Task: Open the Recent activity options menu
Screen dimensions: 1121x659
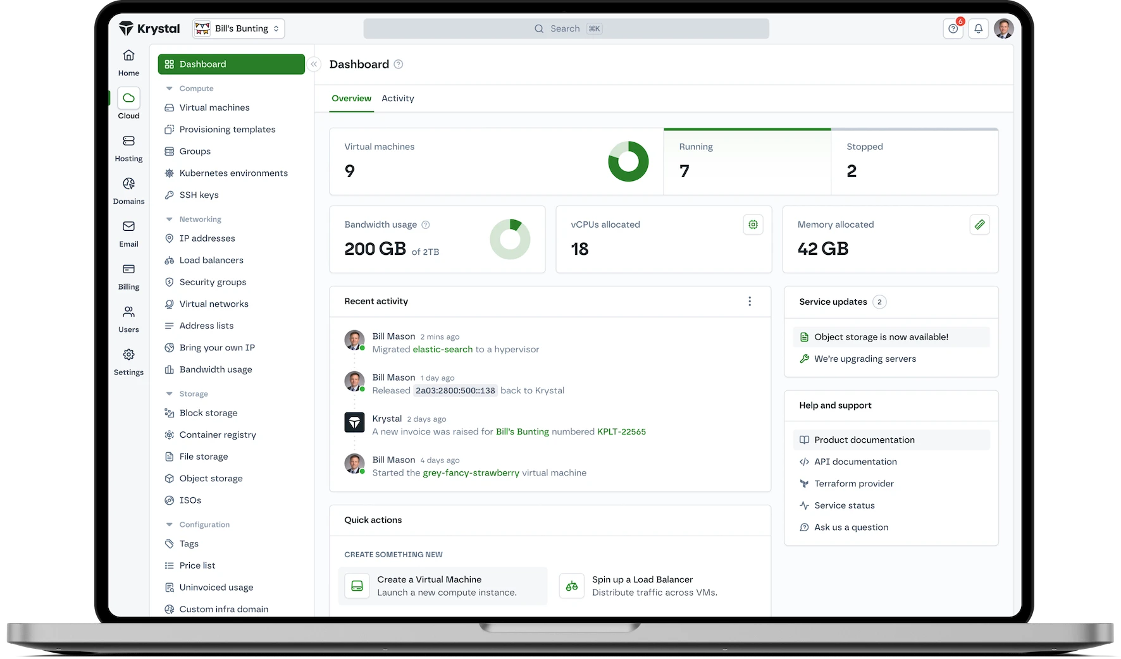Action: point(750,302)
